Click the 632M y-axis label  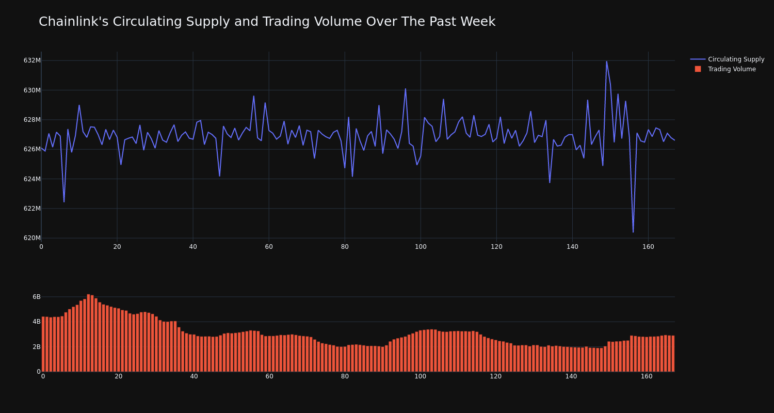click(32, 60)
